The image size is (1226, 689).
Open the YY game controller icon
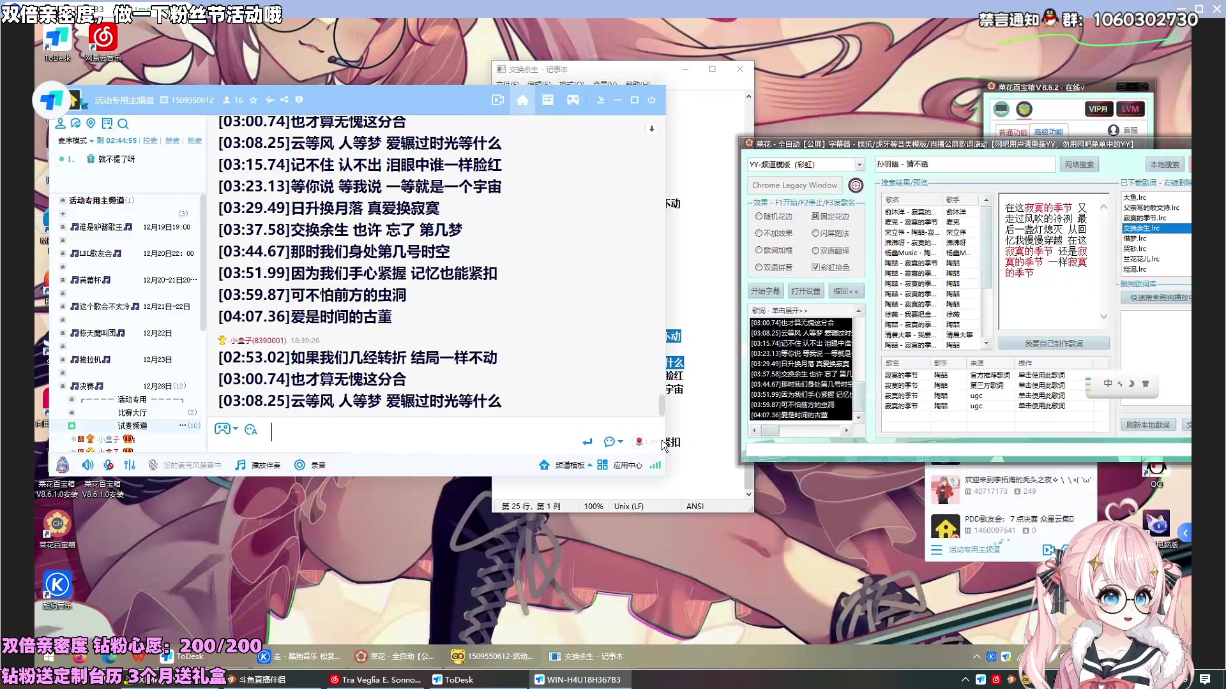point(573,100)
